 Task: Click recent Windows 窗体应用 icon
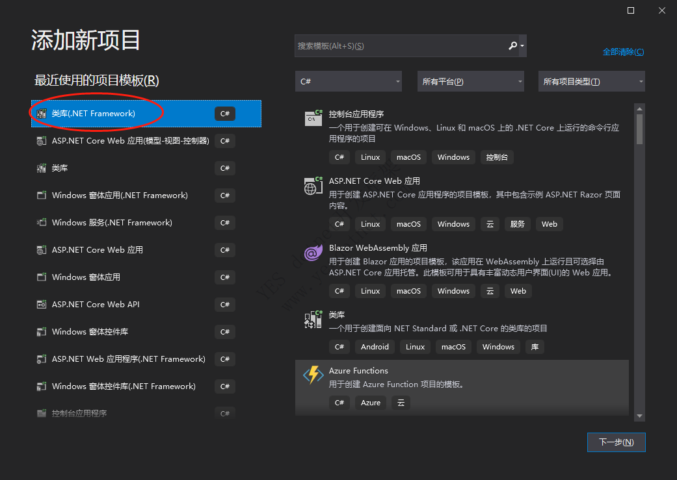[x=42, y=277]
